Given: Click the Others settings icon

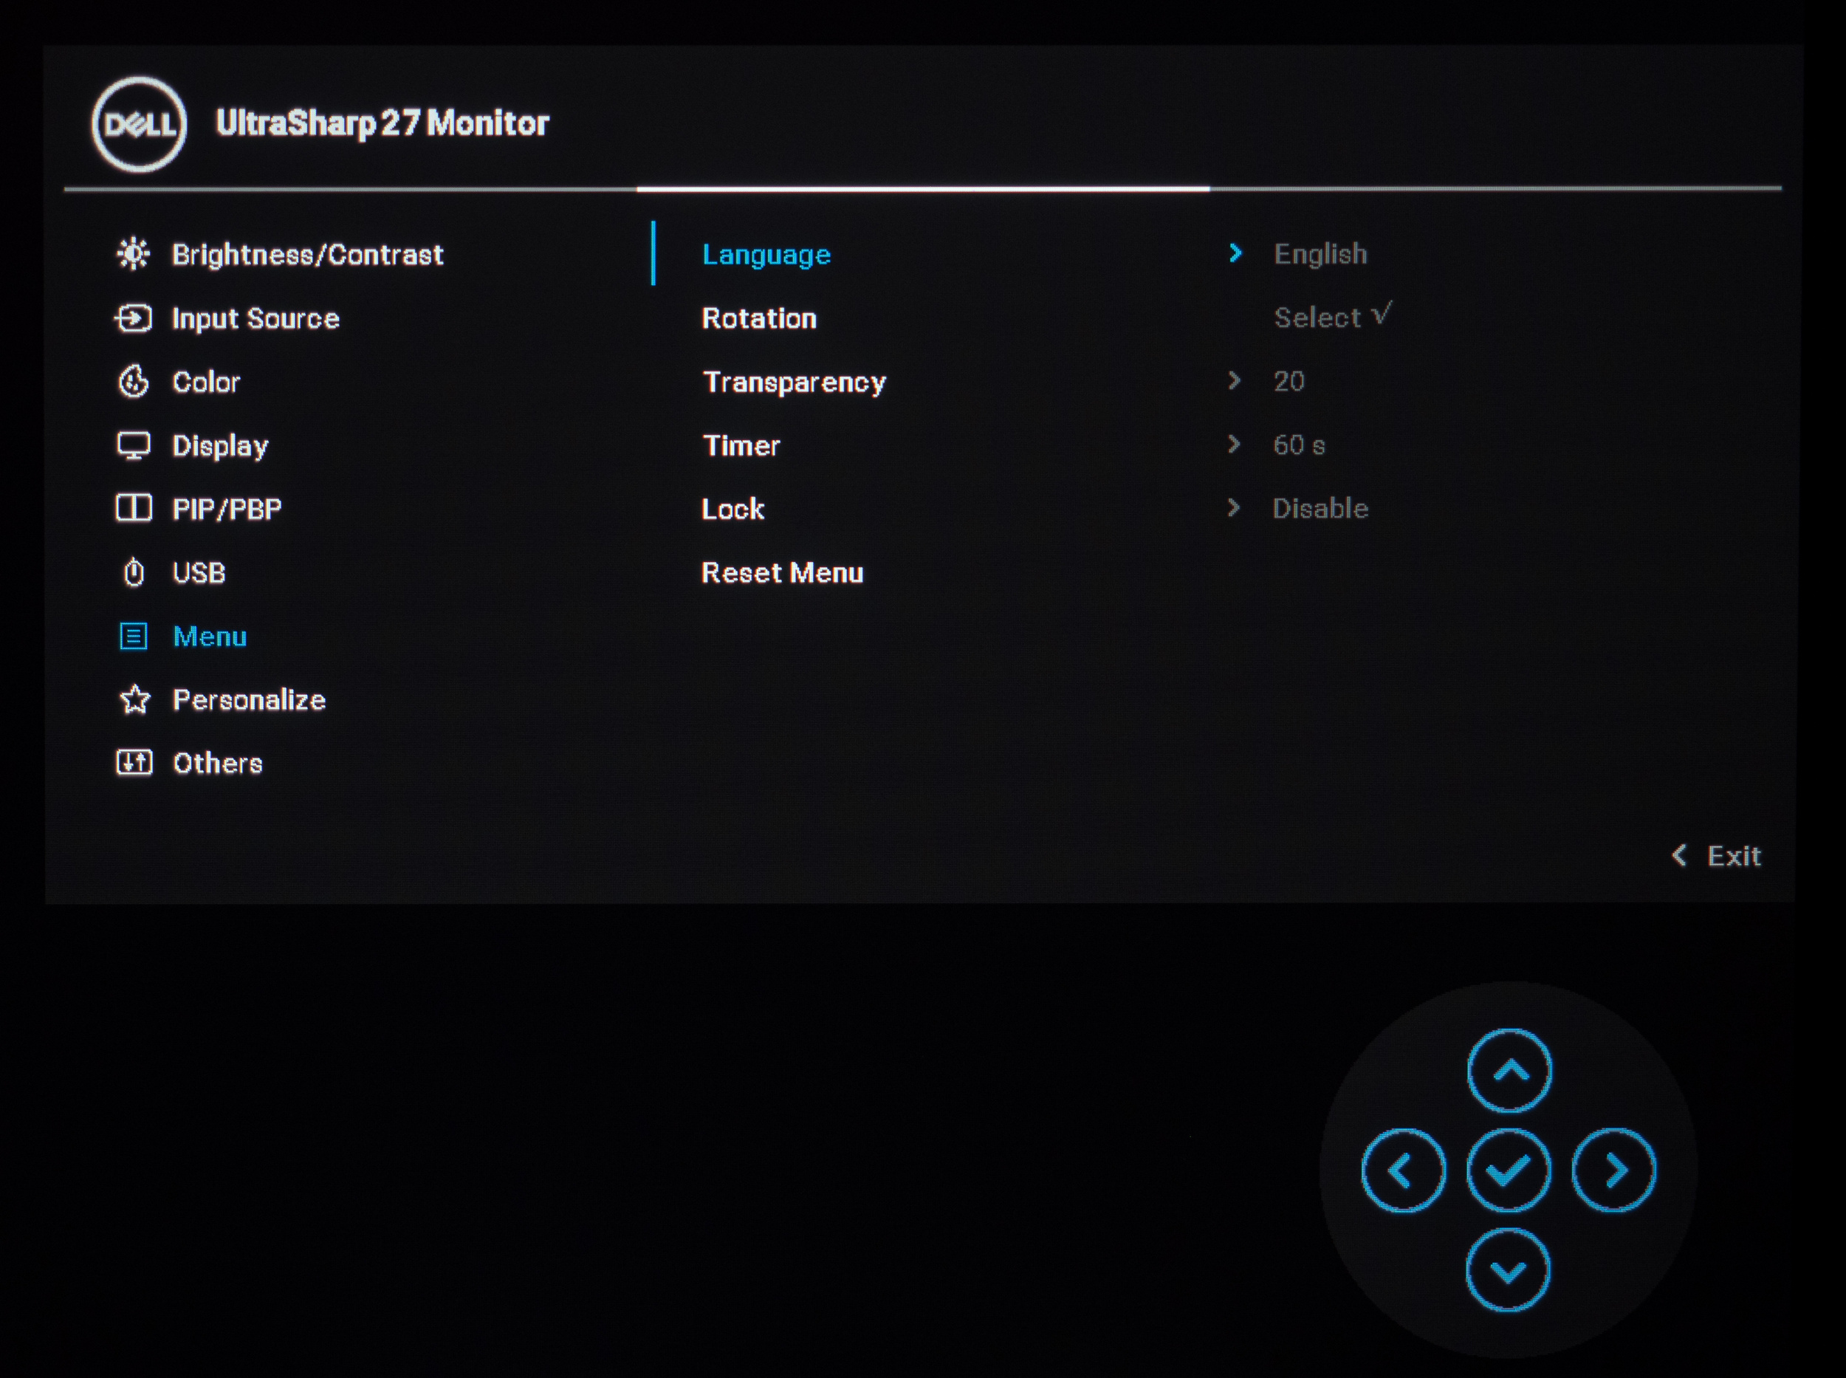Looking at the screenshot, I should point(134,762).
